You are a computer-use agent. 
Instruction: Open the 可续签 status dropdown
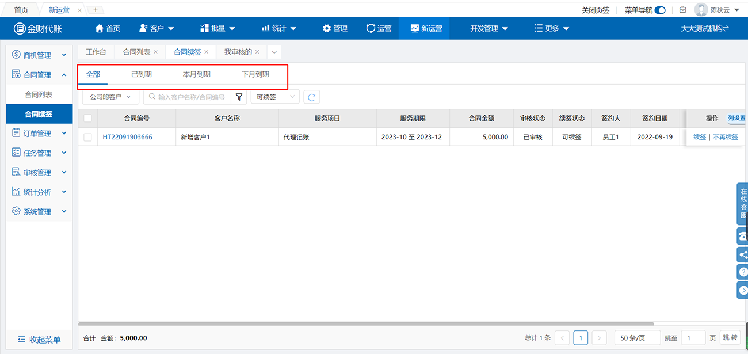(275, 97)
